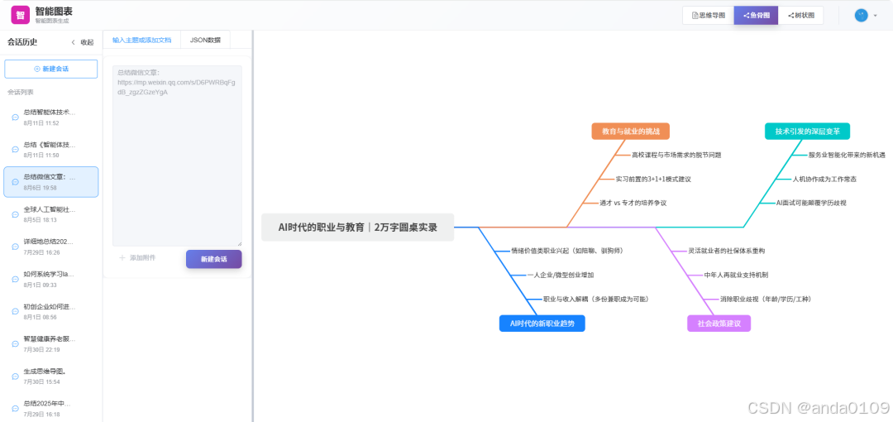
Task: Select the purple 社会政策建议 node
Action: 719,324
